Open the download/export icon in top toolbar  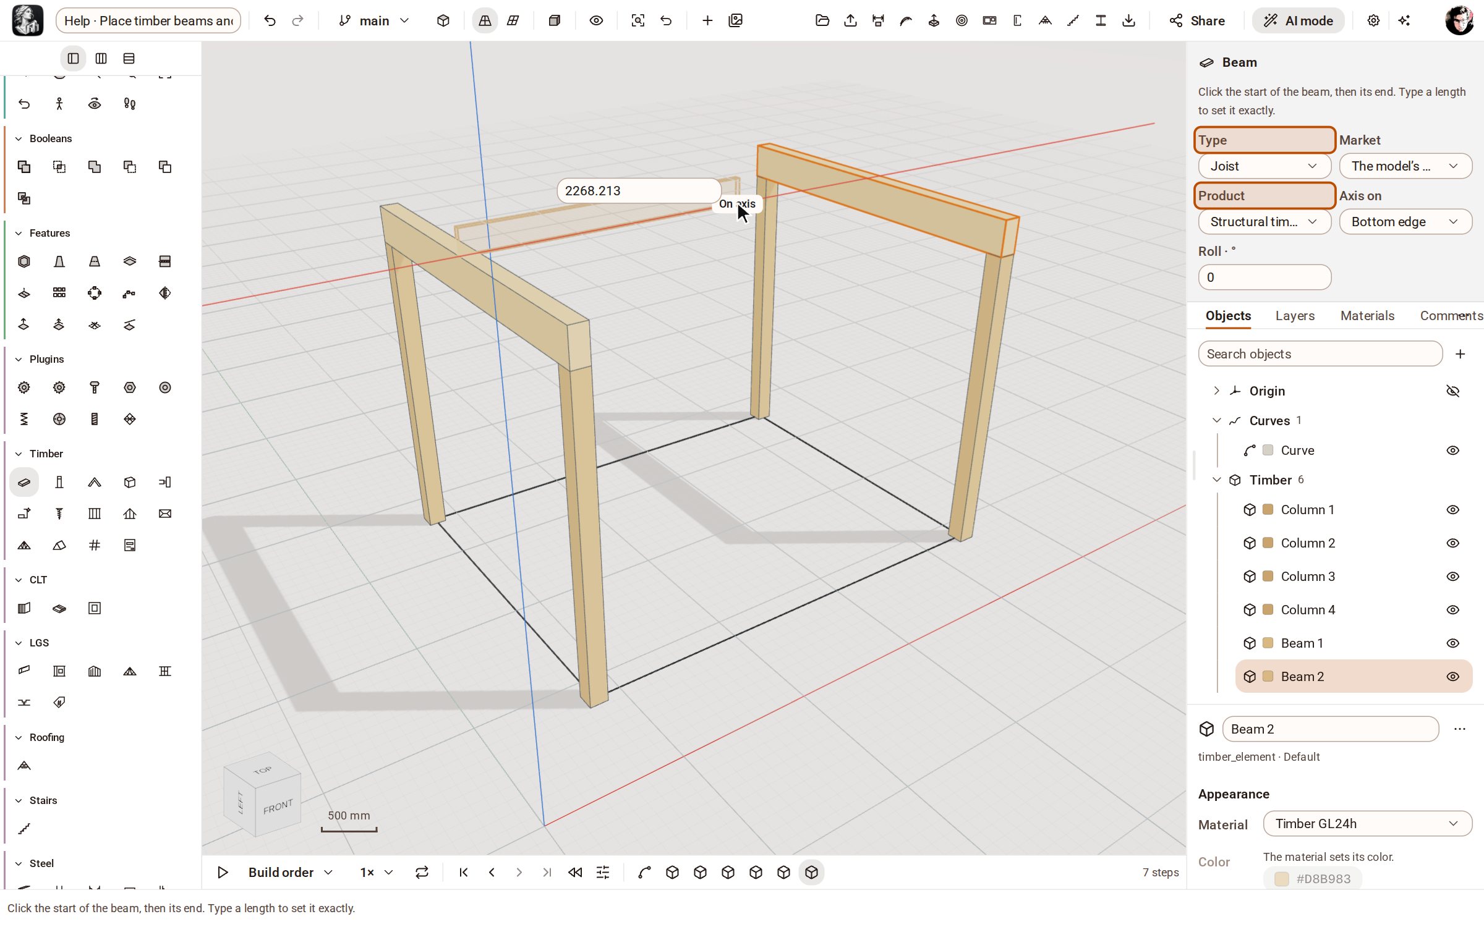tap(1128, 20)
